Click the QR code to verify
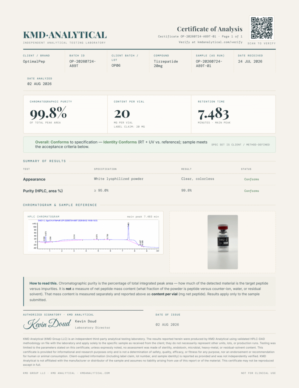The height and width of the screenshot is (388, 299). pyautogui.click(x=262, y=28)
